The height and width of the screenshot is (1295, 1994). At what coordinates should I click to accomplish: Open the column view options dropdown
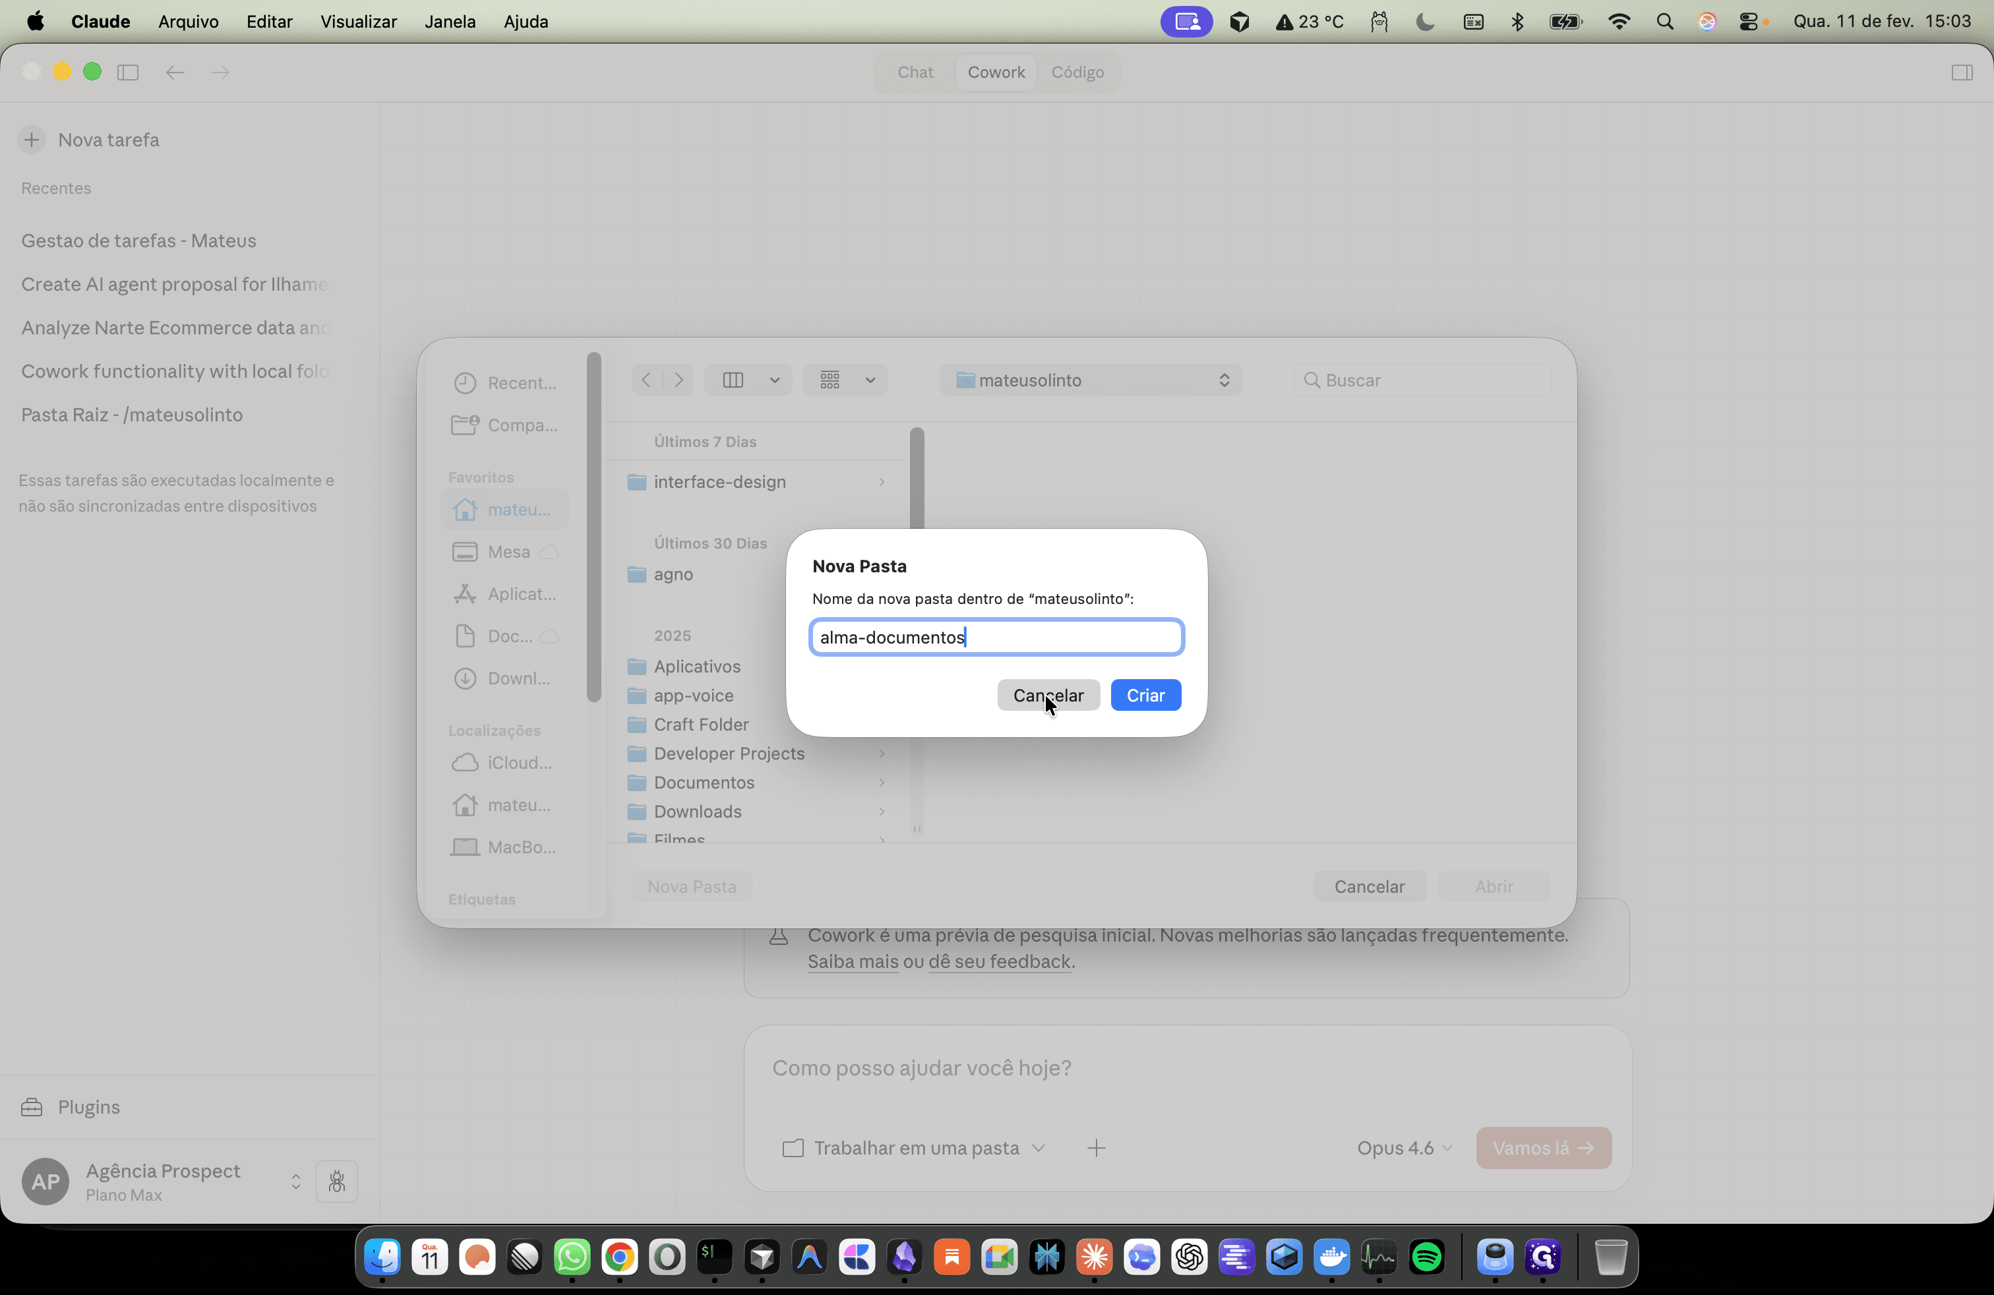pyautogui.click(x=747, y=380)
